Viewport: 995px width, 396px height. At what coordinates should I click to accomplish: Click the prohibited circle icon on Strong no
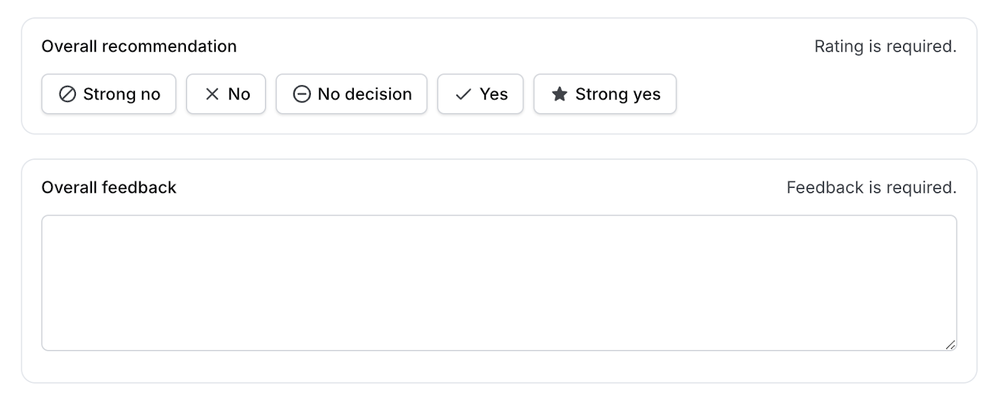(67, 94)
